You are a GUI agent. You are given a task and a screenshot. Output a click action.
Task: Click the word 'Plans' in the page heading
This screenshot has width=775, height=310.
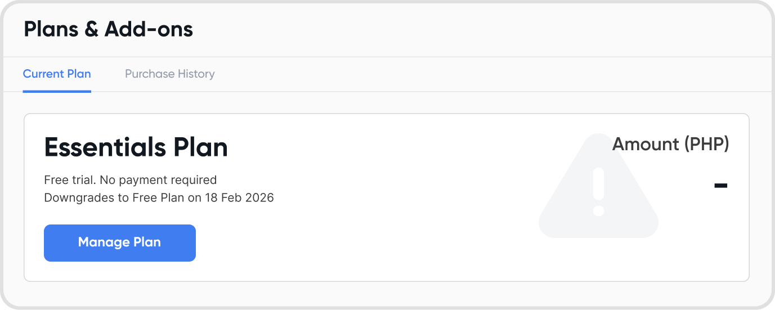[x=50, y=29]
